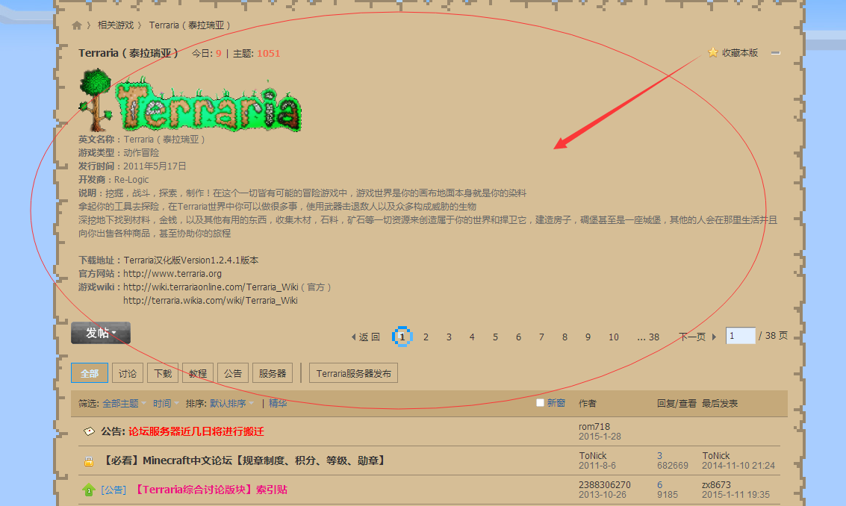The image size is (846, 506).
Task: Open http://www.terraria.org official site link
Action: [172, 273]
